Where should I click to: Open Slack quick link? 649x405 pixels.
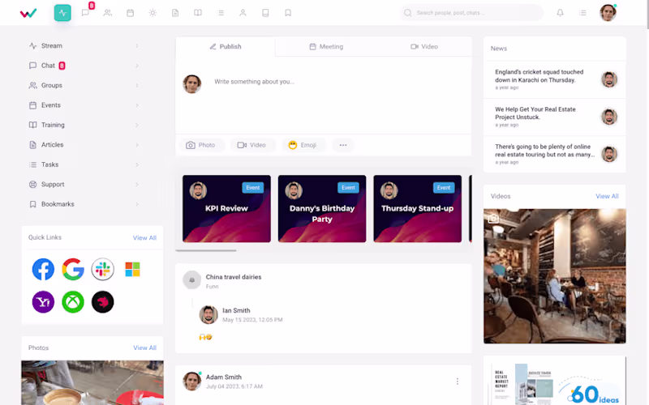pyautogui.click(x=103, y=270)
